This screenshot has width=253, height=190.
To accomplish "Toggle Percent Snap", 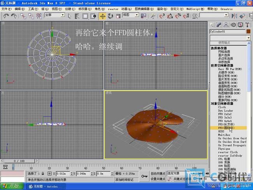I will pyautogui.click(x=178, y=16).
